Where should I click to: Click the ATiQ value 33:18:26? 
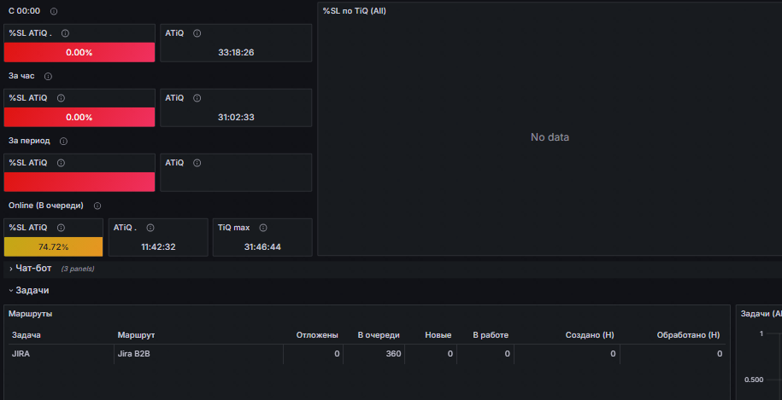pos(236,52)
